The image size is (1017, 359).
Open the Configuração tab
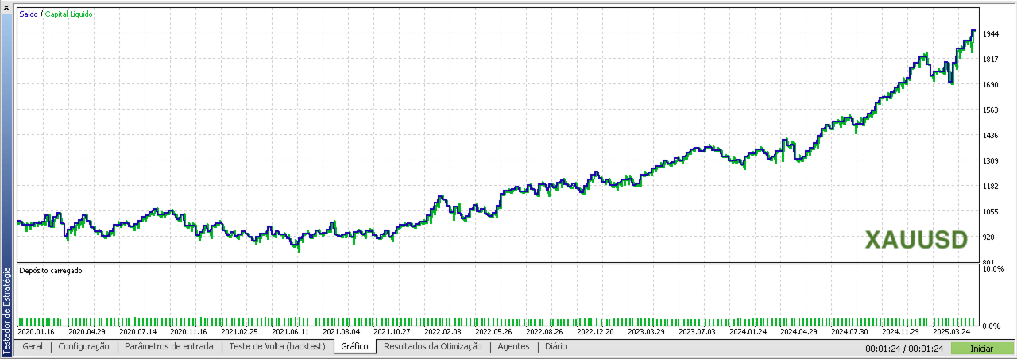pyautogui.click(x=83, y=347)
